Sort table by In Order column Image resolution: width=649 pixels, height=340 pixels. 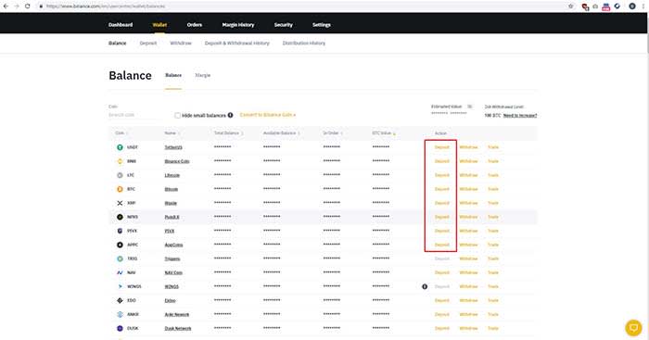(332, 133)
